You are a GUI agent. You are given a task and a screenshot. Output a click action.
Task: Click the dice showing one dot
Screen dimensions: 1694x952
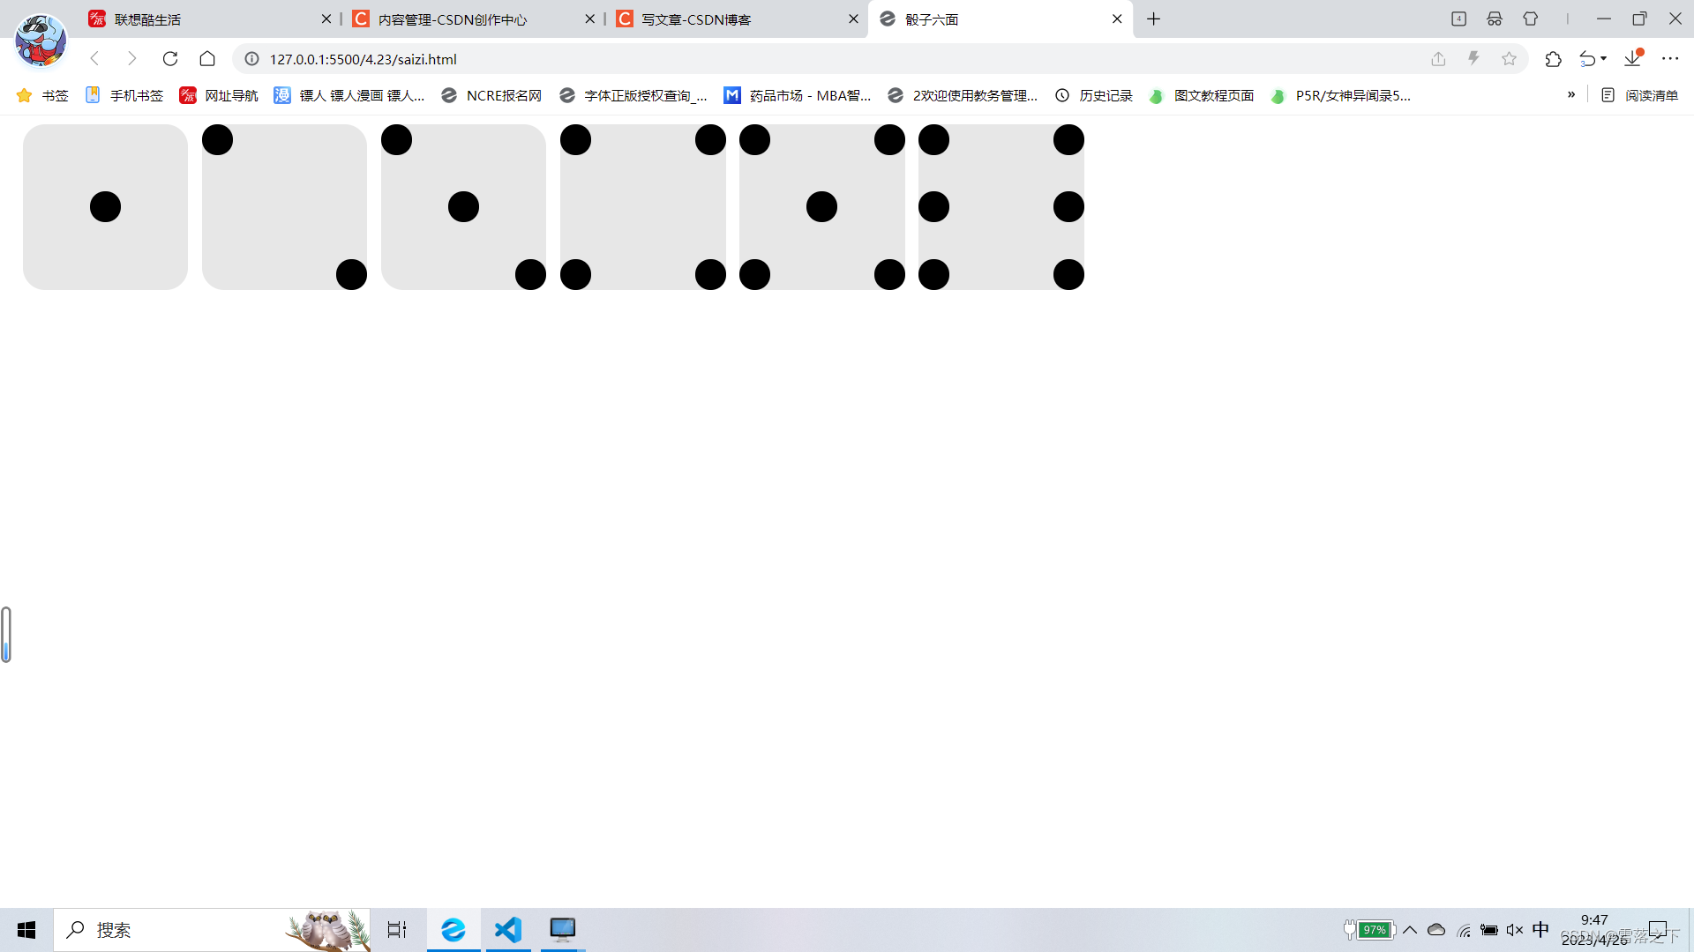pos(105,207)
